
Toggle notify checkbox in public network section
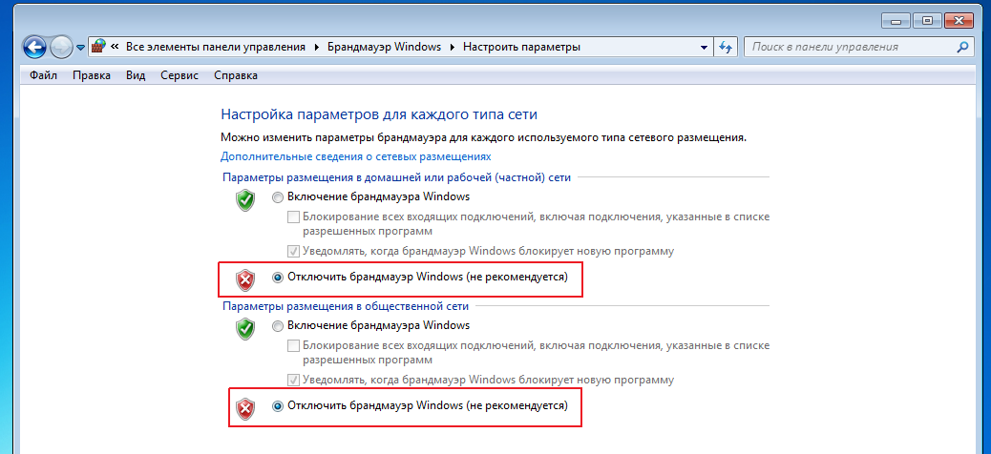coord(293,381)
